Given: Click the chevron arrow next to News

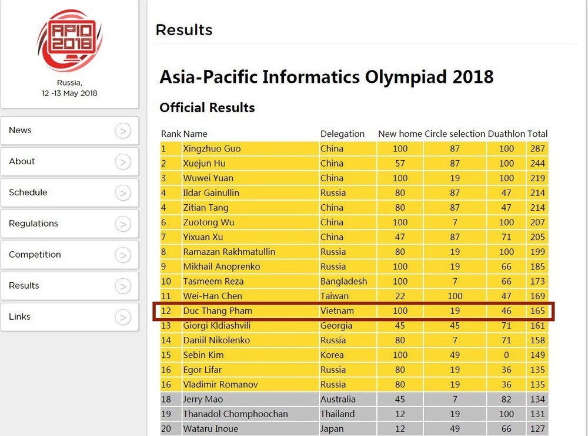Looking at the screenshot, I should coord(123,130).
